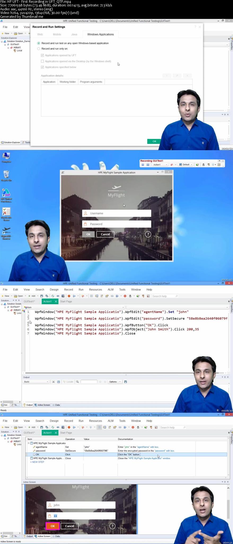Screen dimensions: 233x544
Task: Switch to the Mobile tab in Record and Run Settings
Action: coord(57,34)
